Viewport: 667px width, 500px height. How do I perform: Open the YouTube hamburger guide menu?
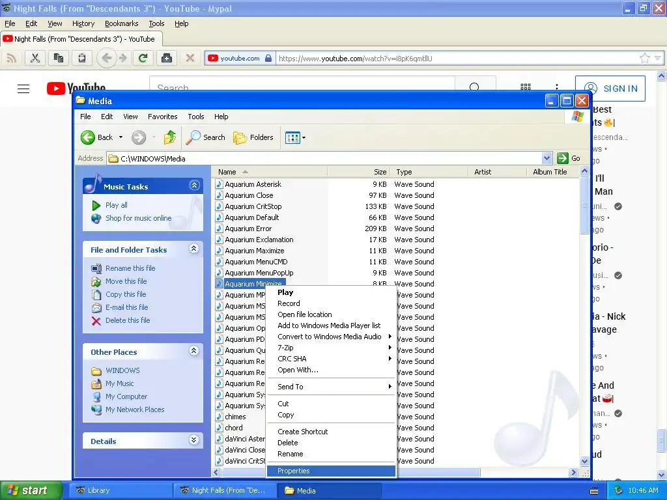pos(23,89)
